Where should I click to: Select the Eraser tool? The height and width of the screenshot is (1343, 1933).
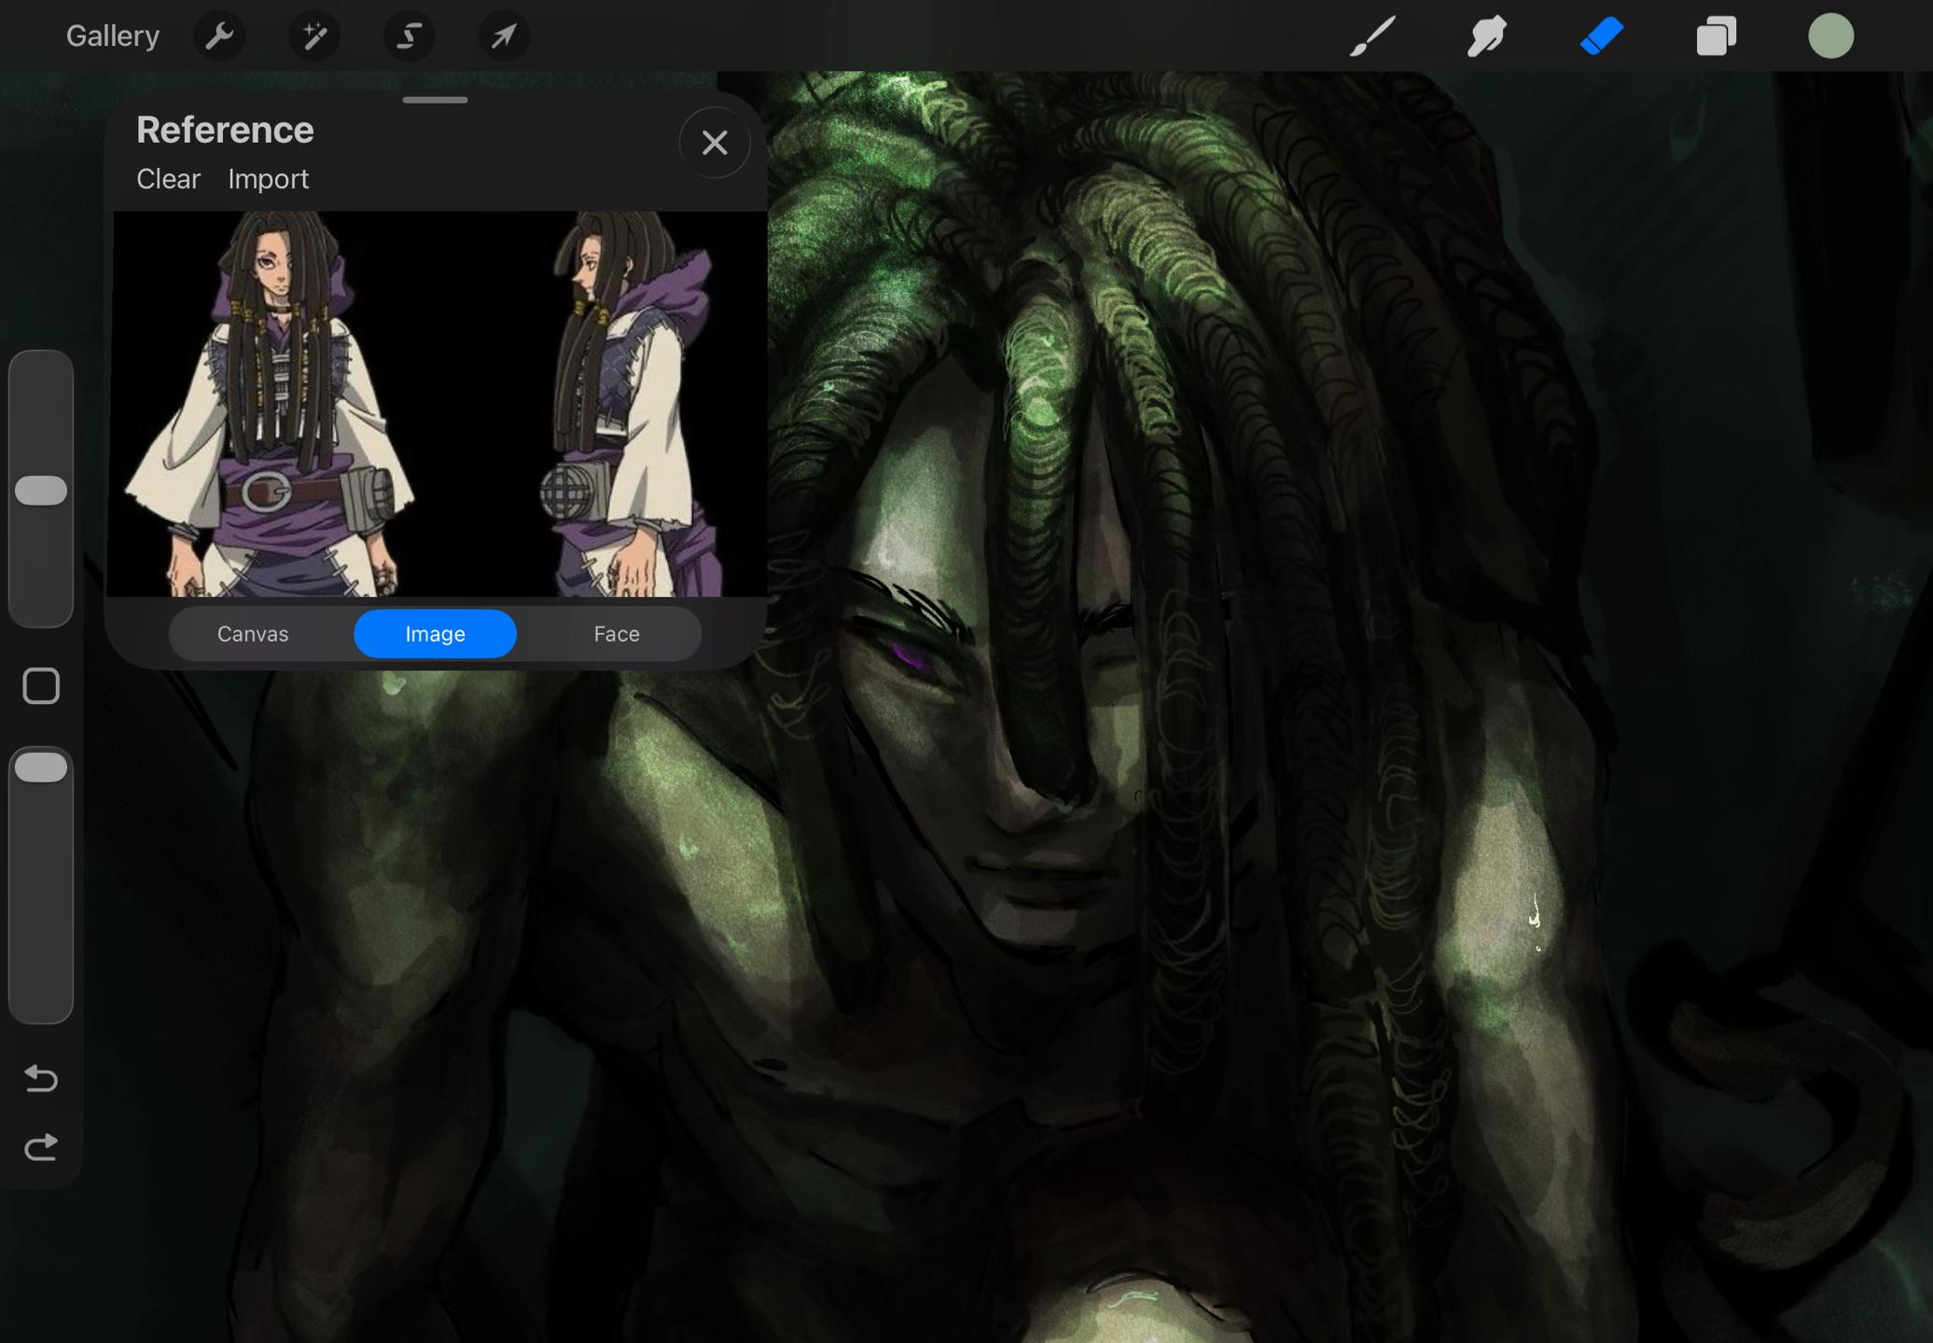click(x=1602, y=36)
